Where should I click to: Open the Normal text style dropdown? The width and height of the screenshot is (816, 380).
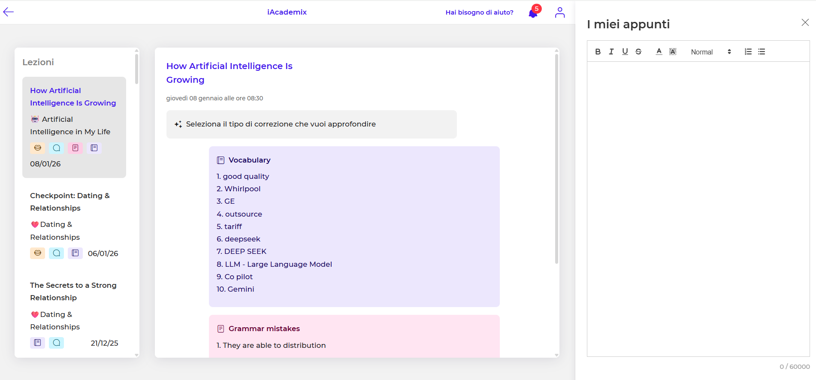click(x=710, y=52)
